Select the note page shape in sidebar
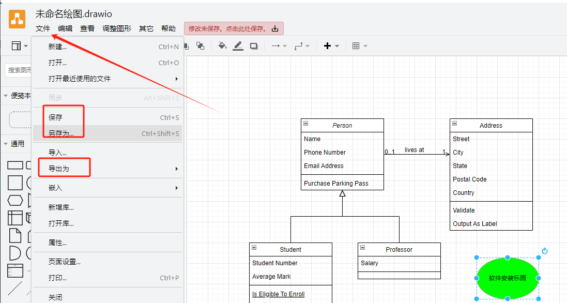567x303 pixels. coord(15,235)
